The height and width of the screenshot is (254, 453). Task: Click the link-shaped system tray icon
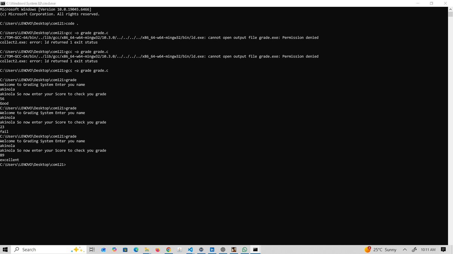pos(414,249)
